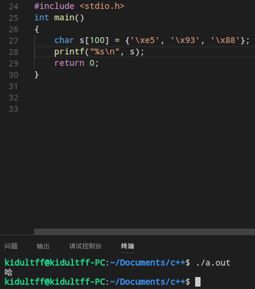The width and height of the screenshot is (255, 289).
Task: Click line number 27 in the gutter
Action: tap(13, 41)
